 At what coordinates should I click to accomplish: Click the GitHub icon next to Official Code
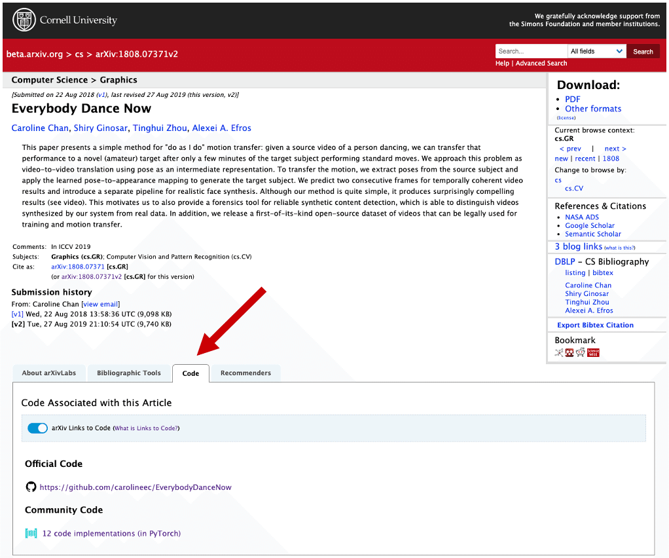click(31, 487)
